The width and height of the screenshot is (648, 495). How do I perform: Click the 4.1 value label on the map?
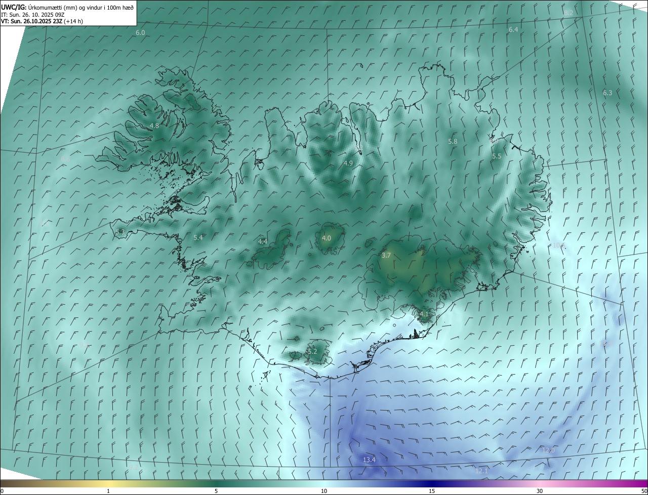point(424,314)
